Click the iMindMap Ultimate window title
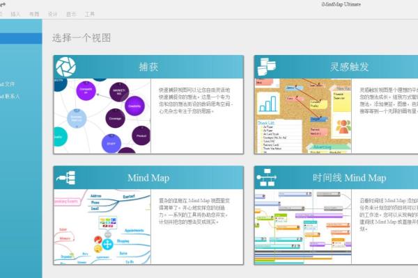The height and width of the screenshot is (278, 418). click(341, 4)
